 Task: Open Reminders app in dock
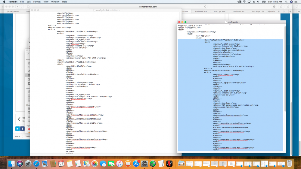click(x=78, y=164)
